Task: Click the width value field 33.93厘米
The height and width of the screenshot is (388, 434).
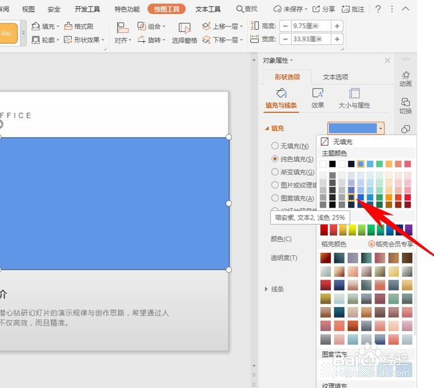Action: pyautogui.click(x=311, y=39)
